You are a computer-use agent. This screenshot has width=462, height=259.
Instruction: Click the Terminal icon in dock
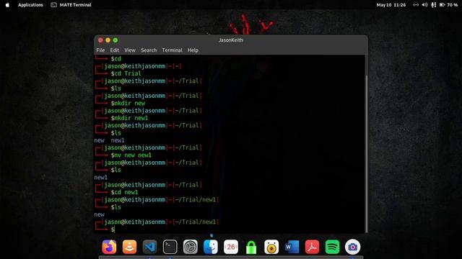(x=170, y=247)
